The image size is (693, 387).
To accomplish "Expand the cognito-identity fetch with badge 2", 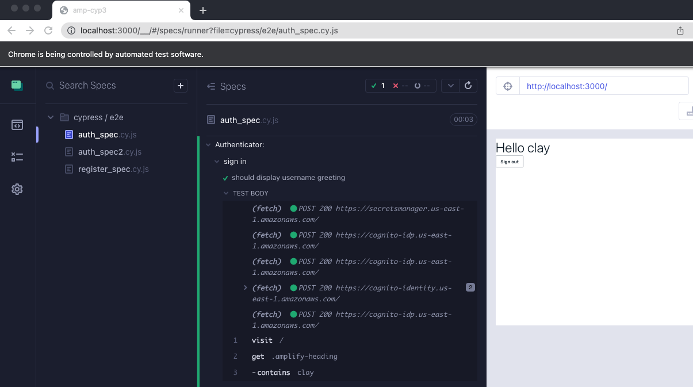I will (246, 288).
